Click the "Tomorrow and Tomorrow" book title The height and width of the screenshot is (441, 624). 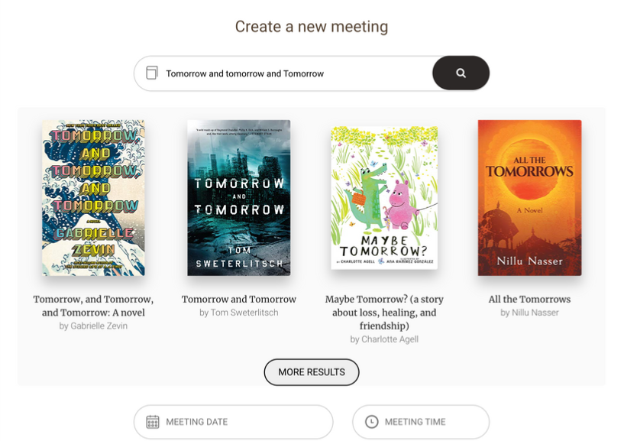click(239, 300)
